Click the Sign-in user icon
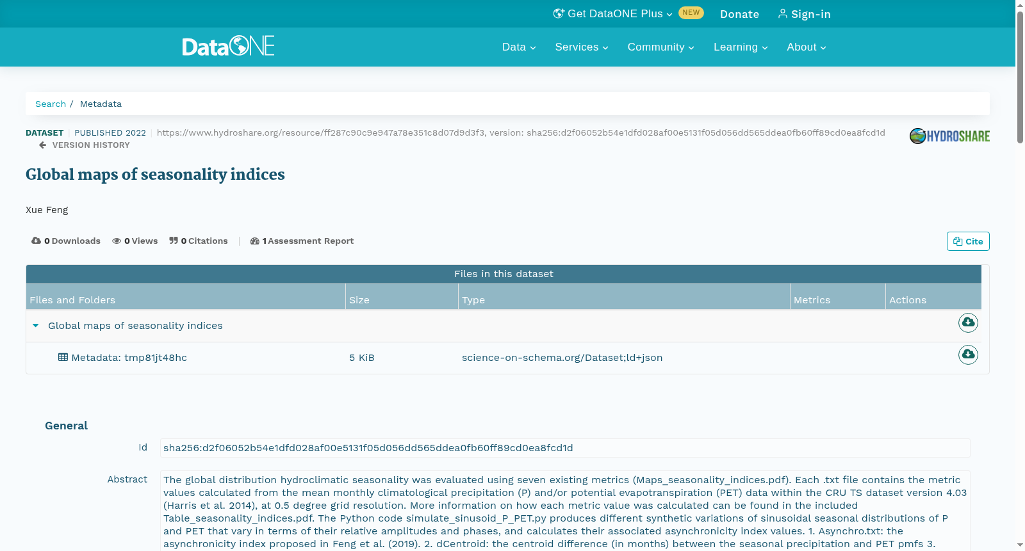Screen dimensions: 1025x551 click(x=782, y=13)
